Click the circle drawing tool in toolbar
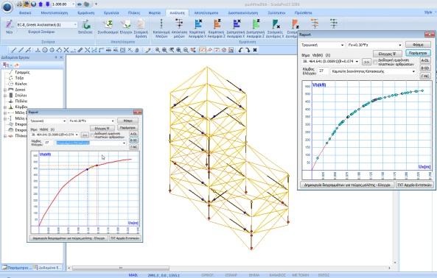 (45, 50)
